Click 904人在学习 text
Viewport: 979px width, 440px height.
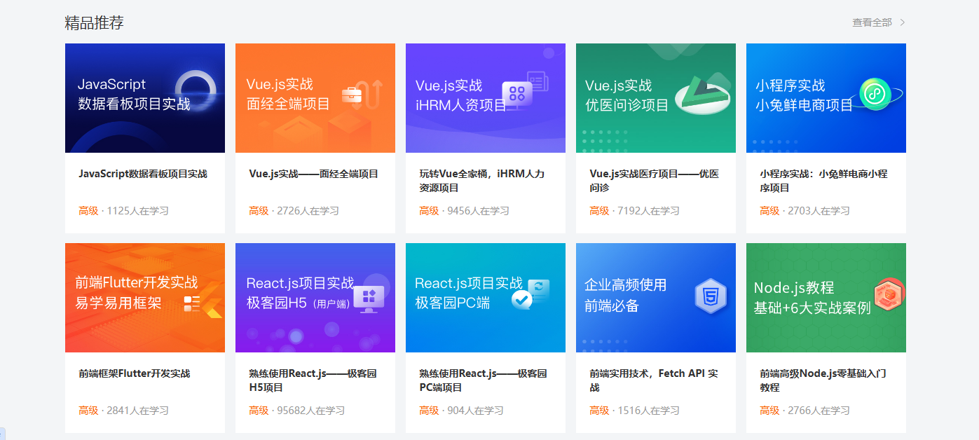pyautogui.click(x=476, y=411)
